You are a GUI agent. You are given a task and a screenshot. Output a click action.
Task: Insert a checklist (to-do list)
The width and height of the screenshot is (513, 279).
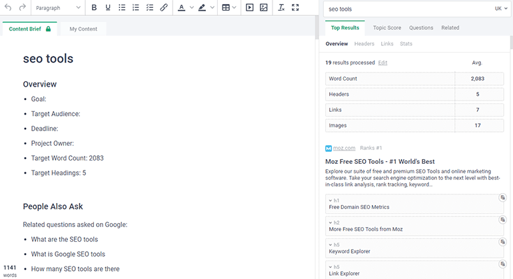(150, 8)
